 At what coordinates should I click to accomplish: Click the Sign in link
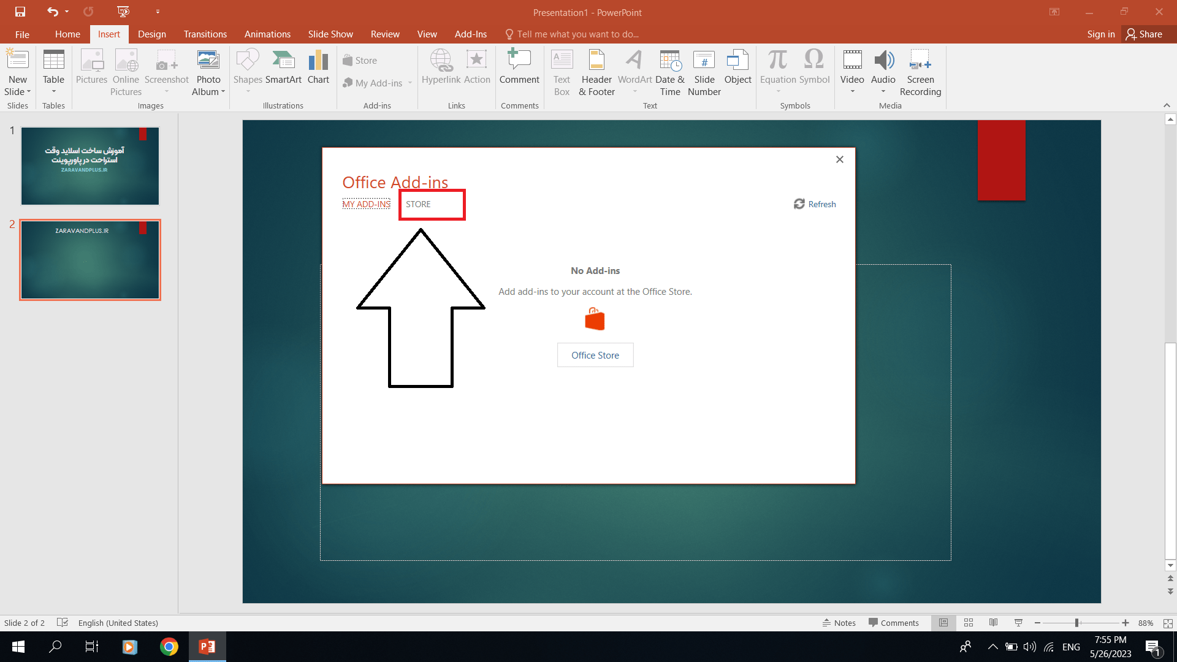[1101, 34]
